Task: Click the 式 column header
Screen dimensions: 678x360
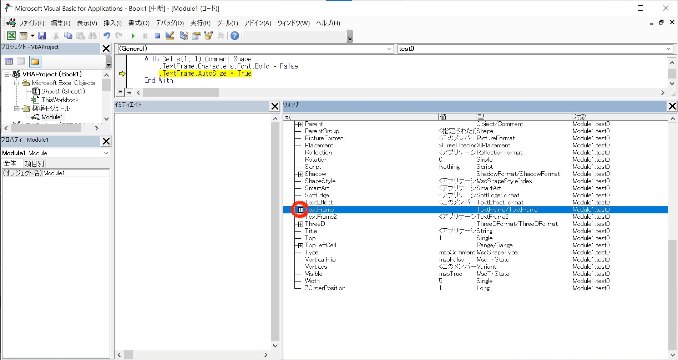Action: coord(361,117)
